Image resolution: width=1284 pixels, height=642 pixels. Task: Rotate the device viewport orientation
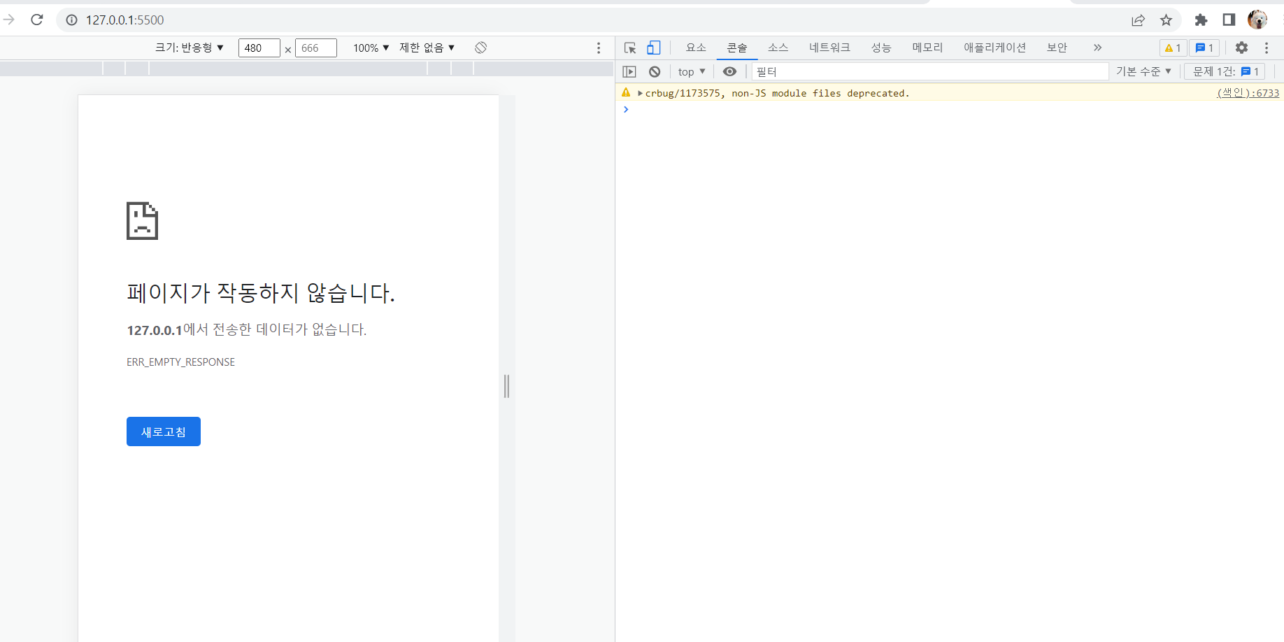(x=480, y=48)
